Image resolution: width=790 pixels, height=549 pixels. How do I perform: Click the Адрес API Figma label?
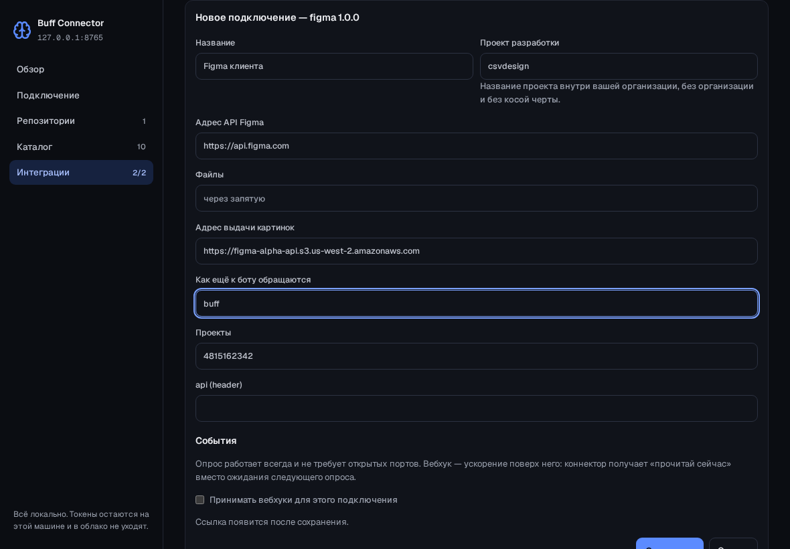pyautogui.click(x=229, y=123)
